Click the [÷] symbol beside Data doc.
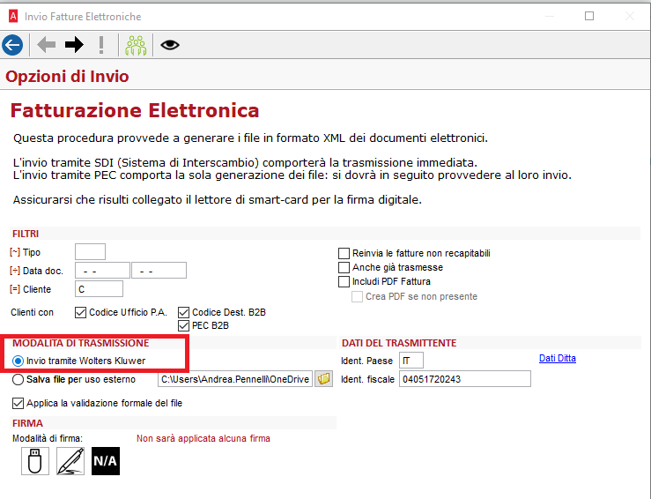Viewport: 651px width, 499px height. (15, 271)
